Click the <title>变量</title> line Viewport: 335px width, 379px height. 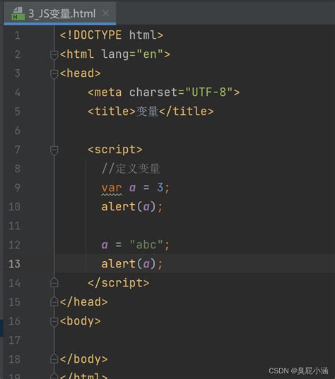(151, 112)
